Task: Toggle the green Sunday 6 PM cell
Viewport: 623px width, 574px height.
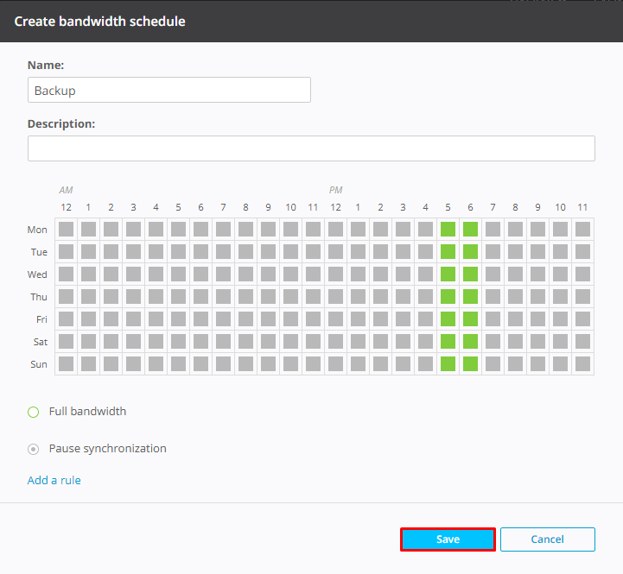Action: 470,364
